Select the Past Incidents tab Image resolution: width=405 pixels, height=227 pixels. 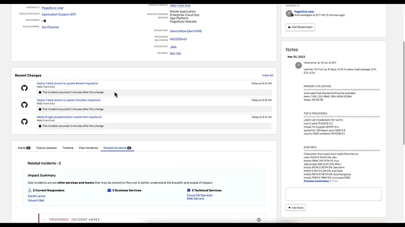[x=88, y=148]
